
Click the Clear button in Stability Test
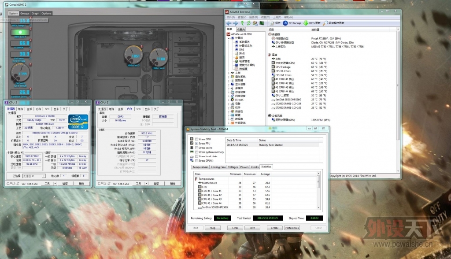pyautogui.click(x=235, y=228)
